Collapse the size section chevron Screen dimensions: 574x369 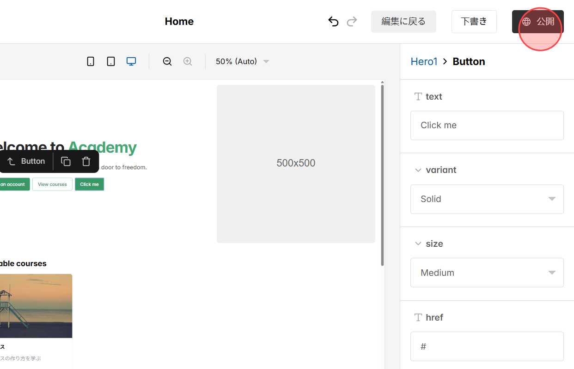(x=418, y=244)
